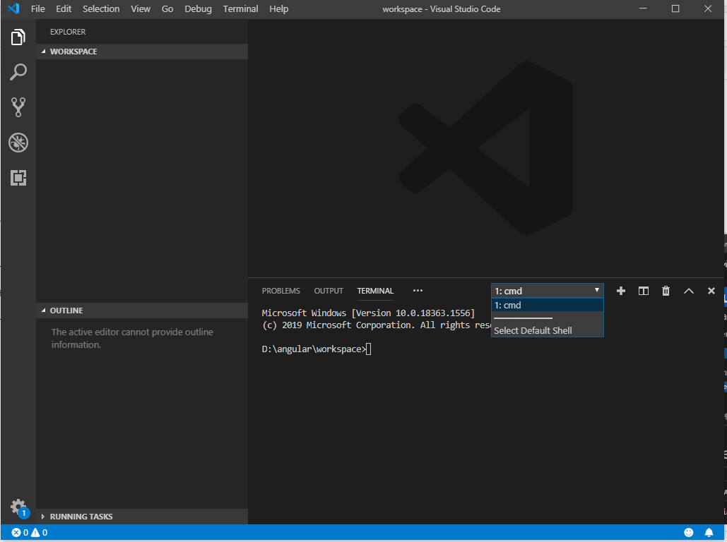Open the Extensions view icon

(x=18, y=178)
